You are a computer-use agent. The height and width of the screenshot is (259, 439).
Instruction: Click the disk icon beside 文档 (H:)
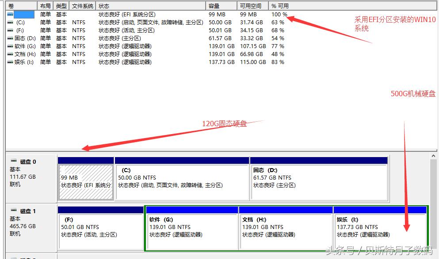coord(10,54)
